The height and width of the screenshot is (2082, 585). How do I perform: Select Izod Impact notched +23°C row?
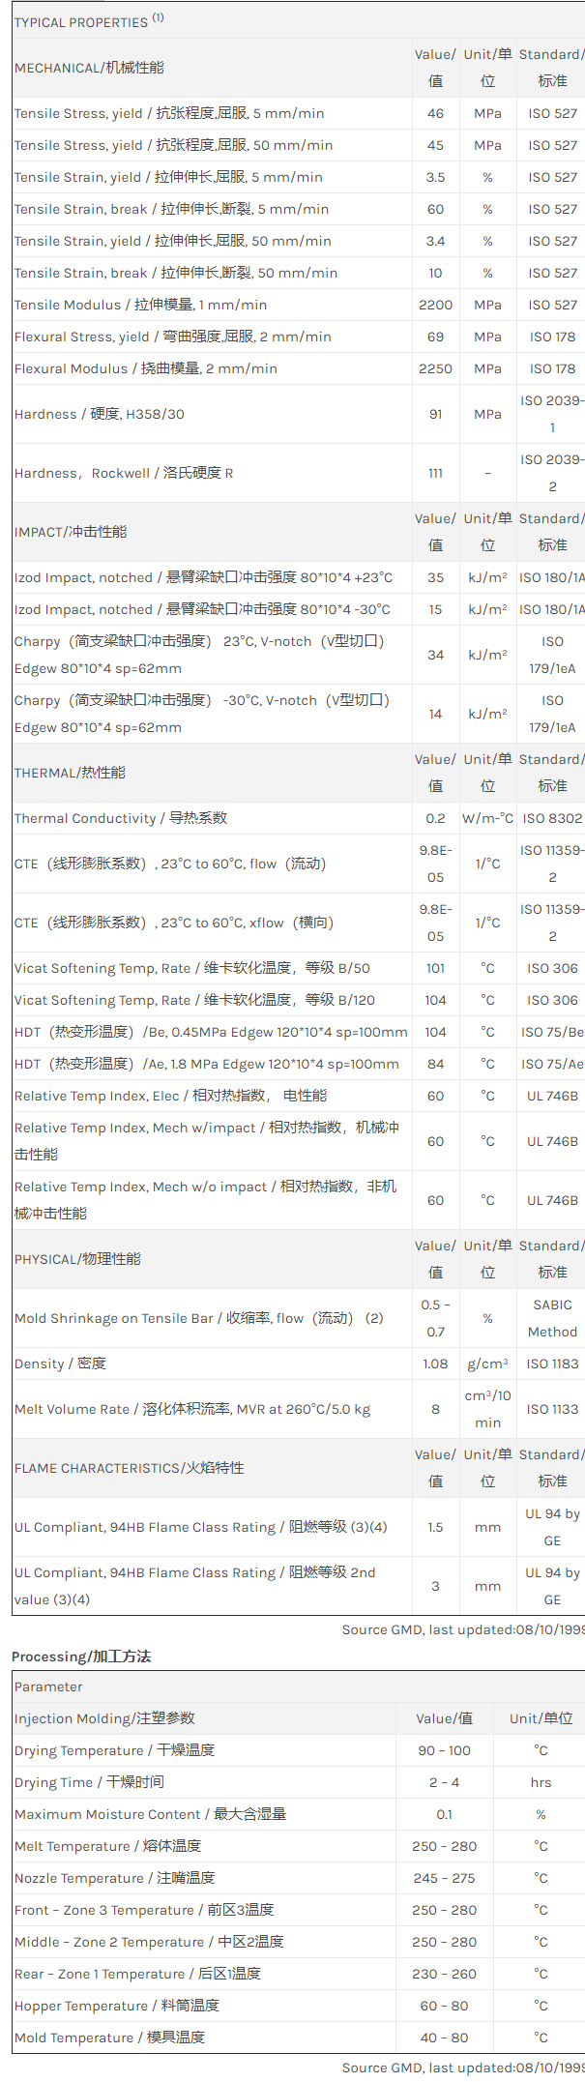click(203, 577)
